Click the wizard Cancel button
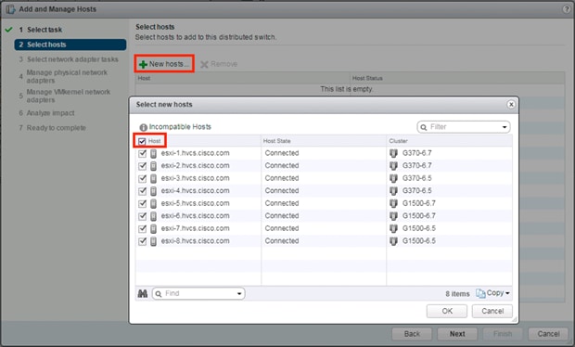Image resolution: width=575 pixels, height=347 pixels. click(549, 334)
